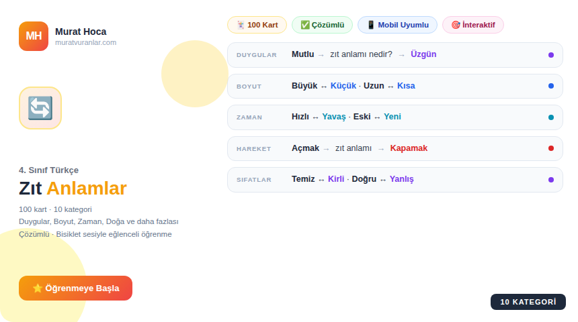Start learning with Öğrenmeye Başla button
The image size is (578, 322).
pos(75,288)
